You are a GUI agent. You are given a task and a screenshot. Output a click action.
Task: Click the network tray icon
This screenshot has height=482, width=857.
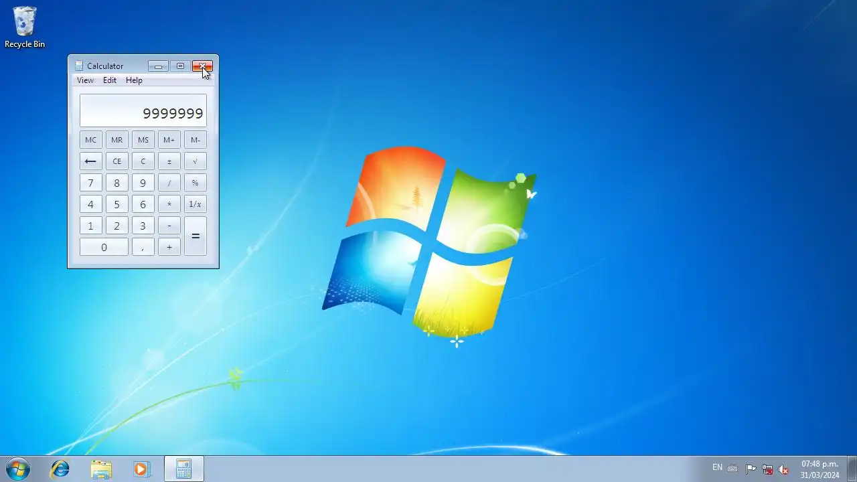tap(767, 469)
